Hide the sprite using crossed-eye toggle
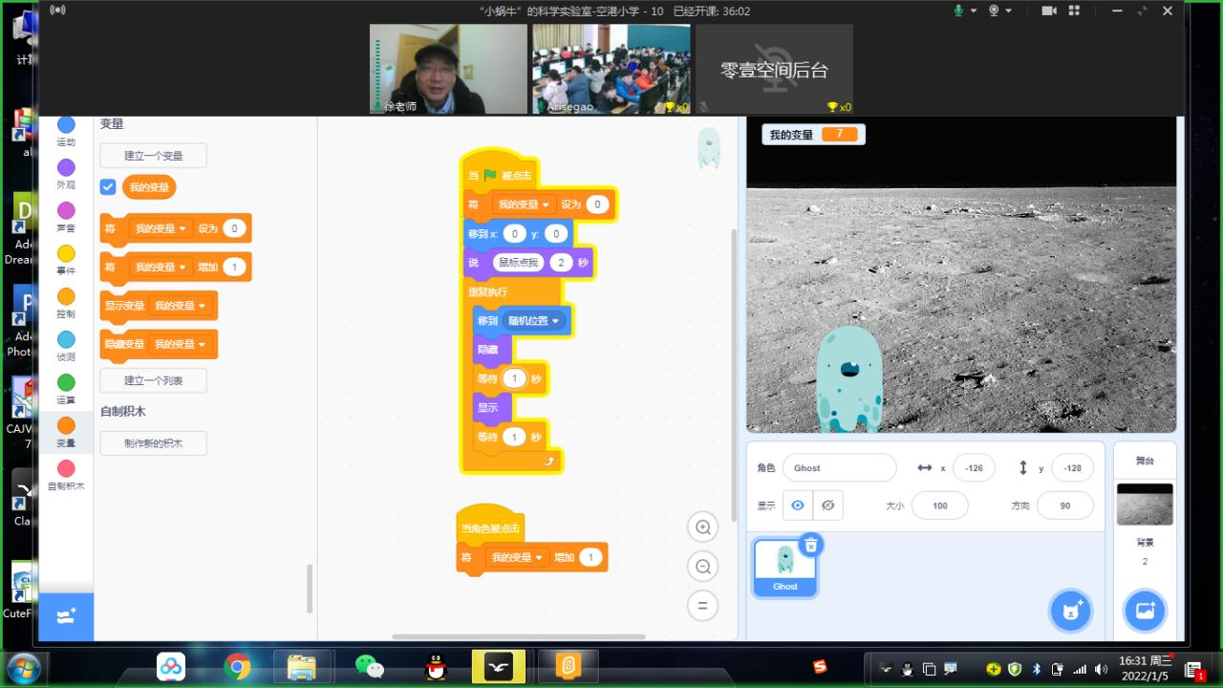The width and height of the screenshot is (1223, 688). click(828, 505)
